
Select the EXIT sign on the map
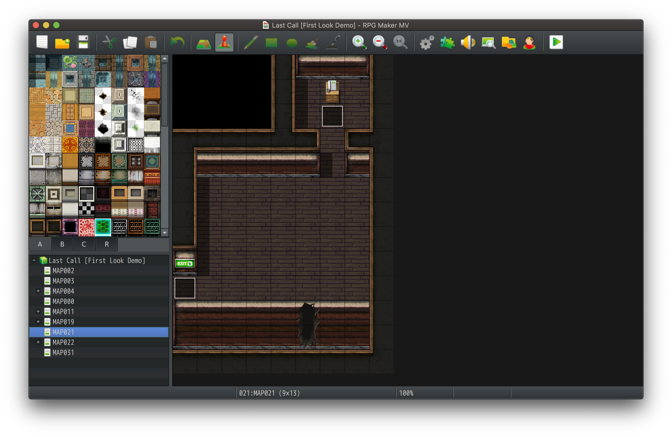[x=185, y=264]
